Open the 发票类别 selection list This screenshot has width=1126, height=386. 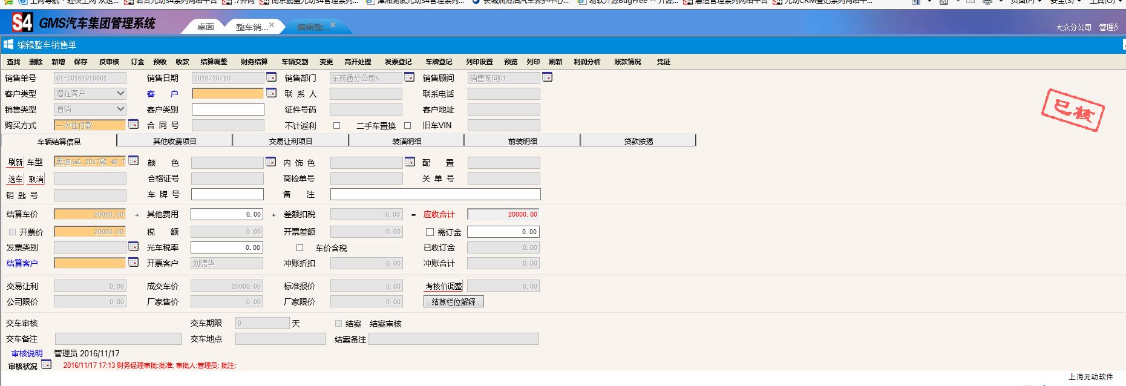pyautogui.click(x=133, y=247)
